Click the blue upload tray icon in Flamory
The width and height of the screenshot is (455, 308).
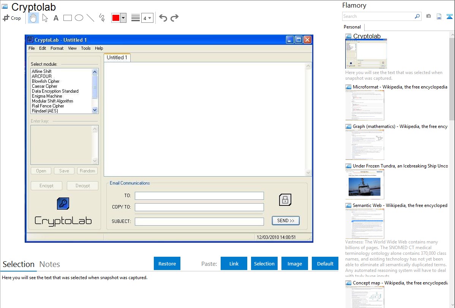[449, 16]
